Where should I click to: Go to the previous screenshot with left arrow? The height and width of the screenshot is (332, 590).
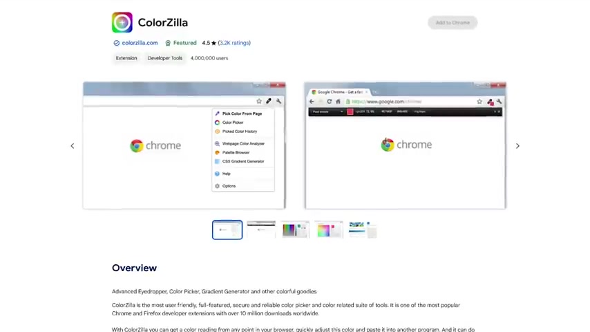click(x=73, y=146)
